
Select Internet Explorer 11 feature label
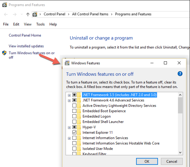coord(98,133)
